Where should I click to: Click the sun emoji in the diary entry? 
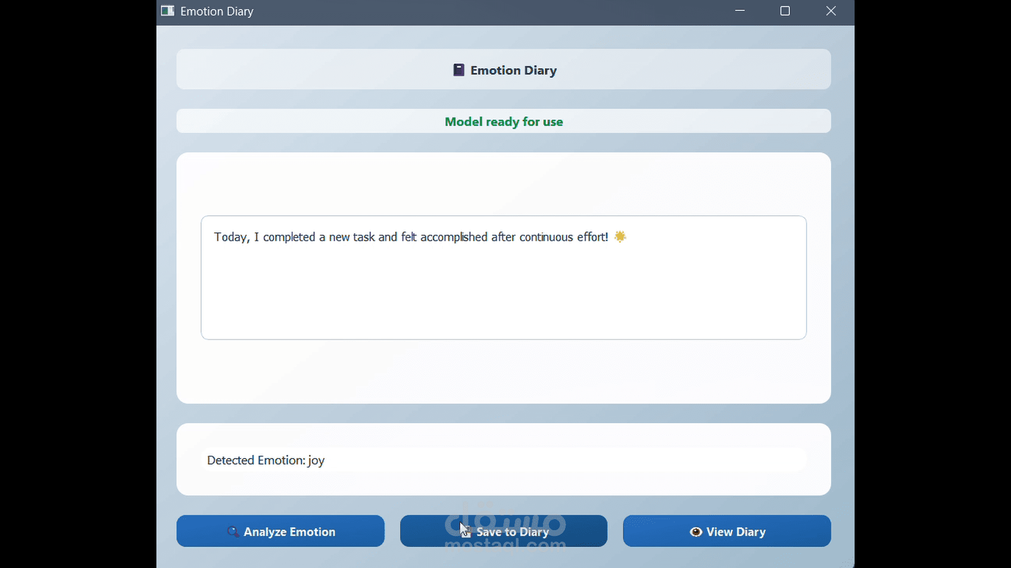click(620, 237)
